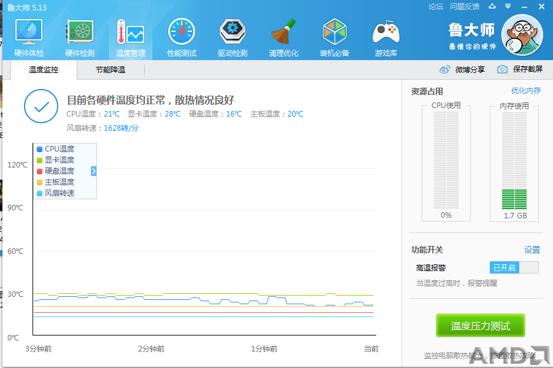Toggle the 硬盘温度 legend item
Viewport: 553px width, 368px height.
click(x=56, y=171)
